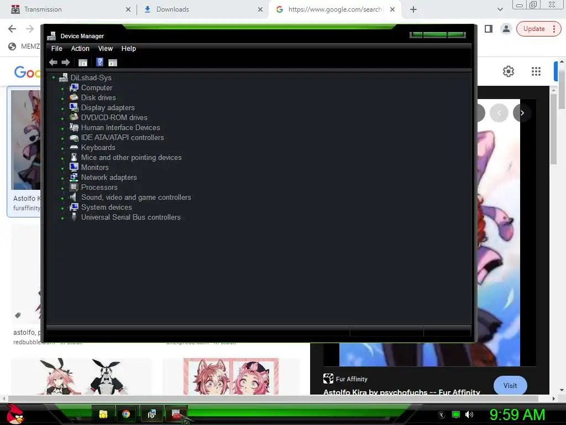Open the View menu
The height and width of the screenshot is (425, 566).
coord(106,49)
